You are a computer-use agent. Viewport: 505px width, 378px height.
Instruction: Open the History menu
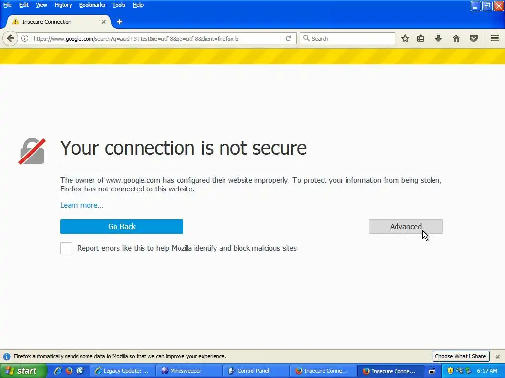point(63,5)
